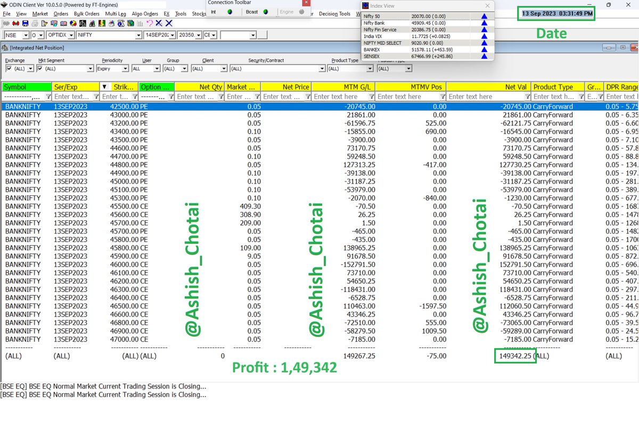Open the OPTIDX instrument dropdown
The height and width of the screenshot is (430, 639).
[71, 35]
